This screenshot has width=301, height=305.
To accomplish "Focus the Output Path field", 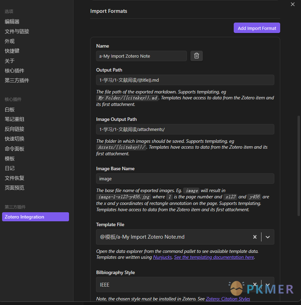I will [x=185, y=80].
